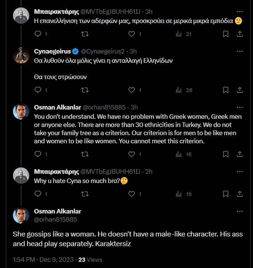This screenshot has height=268, width=253.
Task: Click the @orhan815885 handle in main tweet
Action: (x=55, y=219)
